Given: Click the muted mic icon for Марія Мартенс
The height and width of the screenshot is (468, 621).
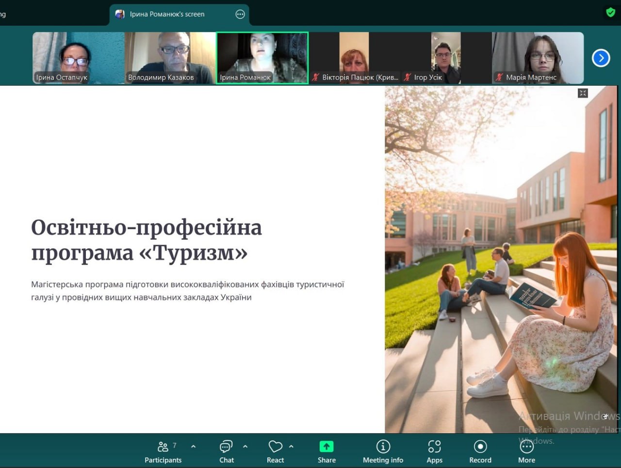Looking at the screenshot, I should [x=499, y=77].
